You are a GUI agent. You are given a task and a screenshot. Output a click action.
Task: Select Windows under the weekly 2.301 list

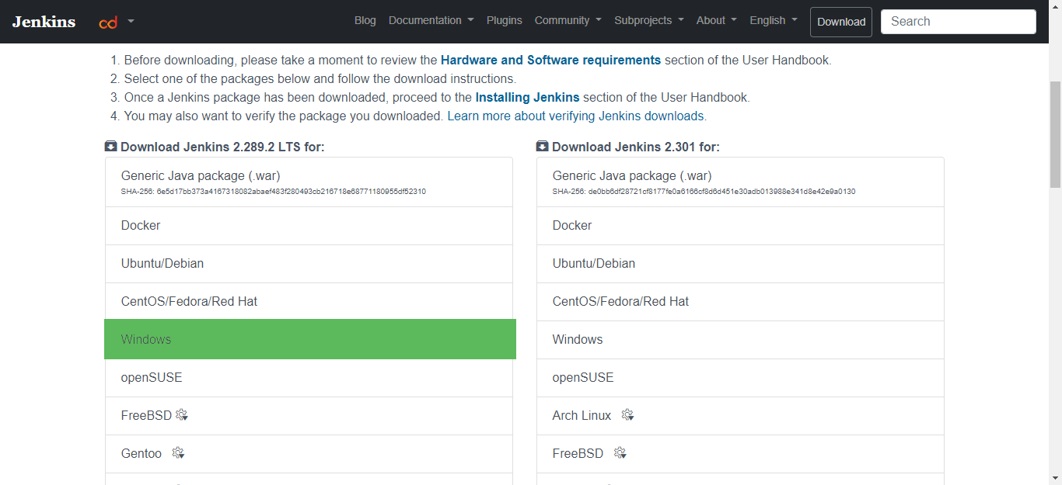click(x=740, y=340)
